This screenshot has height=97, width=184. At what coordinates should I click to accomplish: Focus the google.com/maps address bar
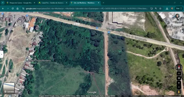coord(87,8)
